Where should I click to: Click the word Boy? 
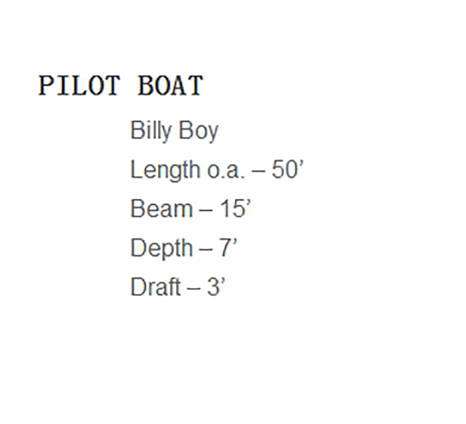coord(198,131)
